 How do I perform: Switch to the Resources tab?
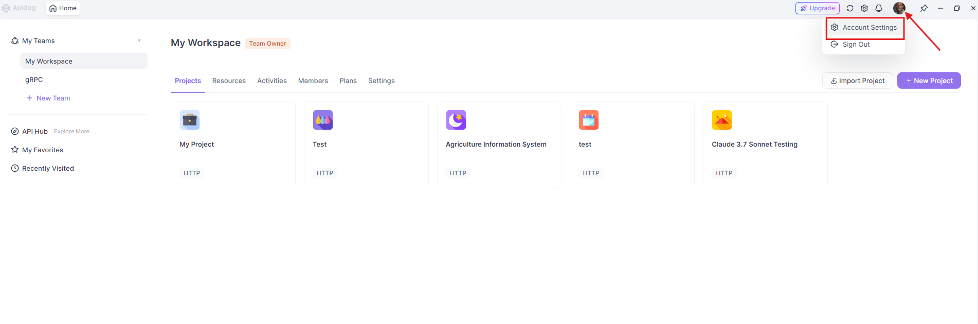pos(229,81)
